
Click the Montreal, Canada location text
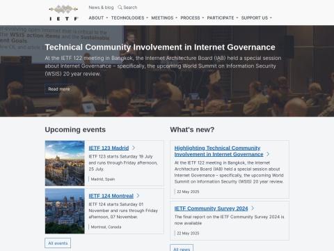[x=106, y=227]
